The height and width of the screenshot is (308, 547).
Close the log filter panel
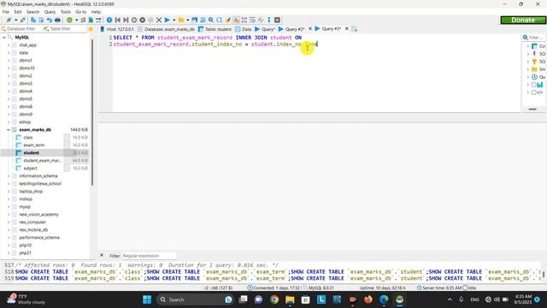[102, 255]
